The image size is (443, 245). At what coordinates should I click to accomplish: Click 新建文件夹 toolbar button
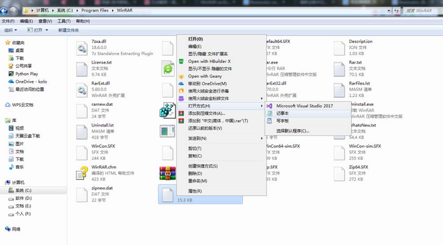(x=68, y=30)
